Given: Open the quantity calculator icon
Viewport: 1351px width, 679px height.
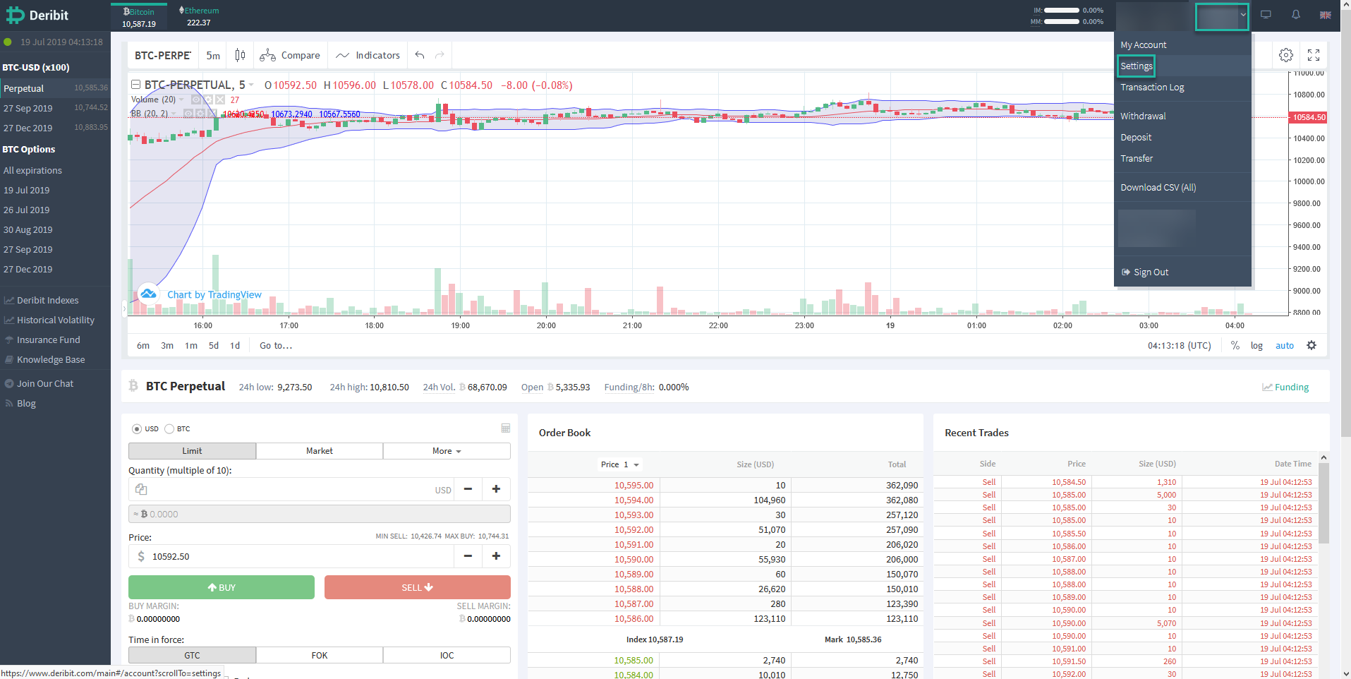Looking at the screenshot, I should pyautogui.click(x=505, y=428).
